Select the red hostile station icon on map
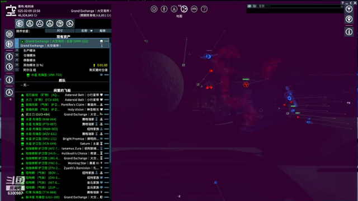The width and height of the screenshot is (358, 201). tap(246, 85)
